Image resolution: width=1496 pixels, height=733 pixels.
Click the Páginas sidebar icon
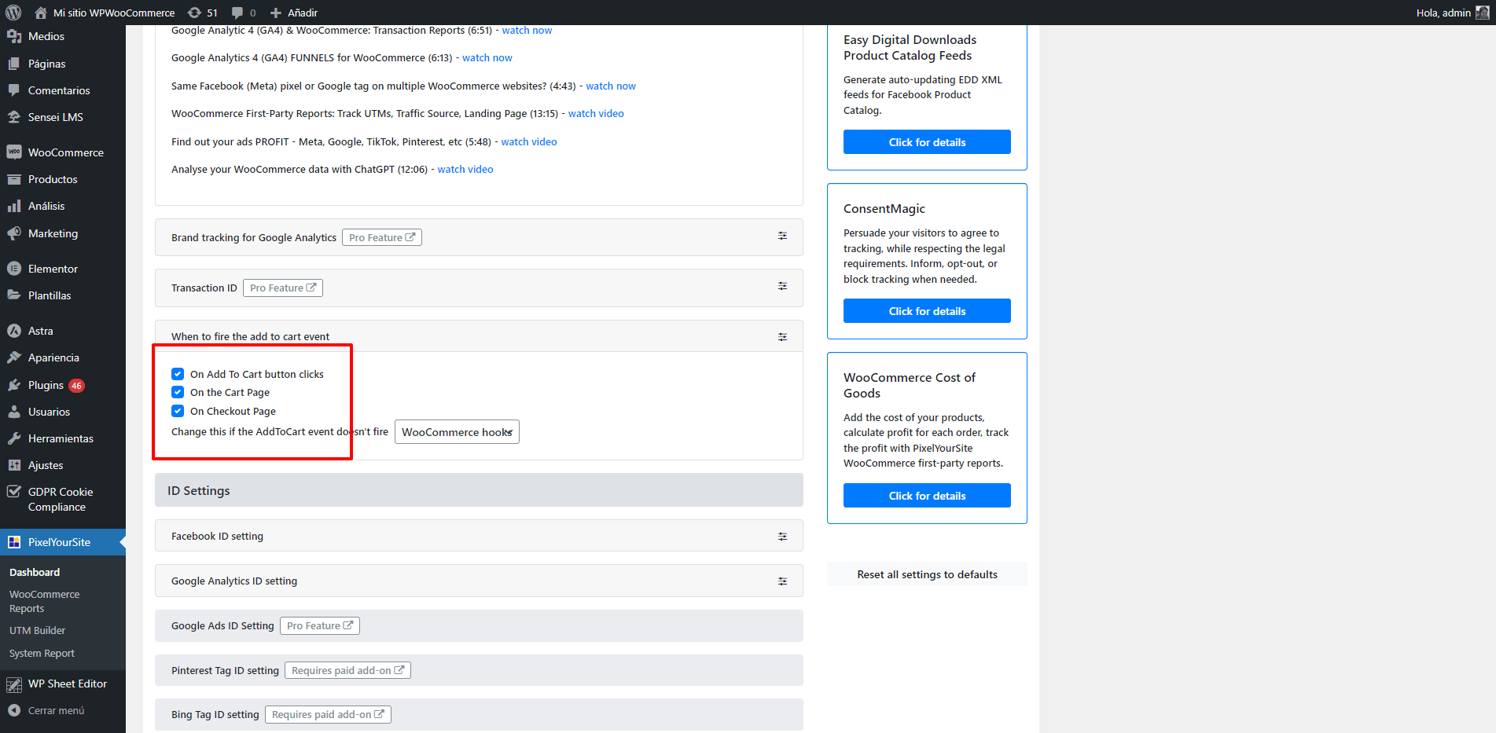point(14,64)
